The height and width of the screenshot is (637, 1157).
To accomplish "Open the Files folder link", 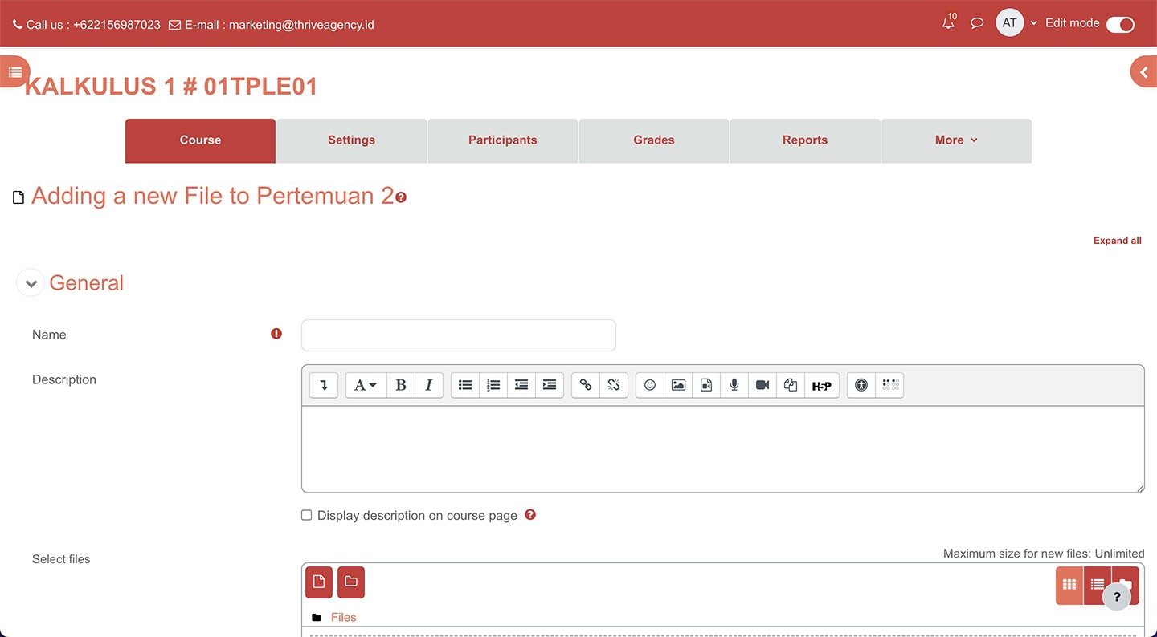I will click(343, 617).
